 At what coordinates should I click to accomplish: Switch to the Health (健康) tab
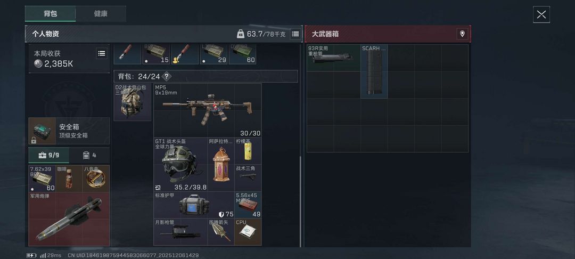pos(101,13)
